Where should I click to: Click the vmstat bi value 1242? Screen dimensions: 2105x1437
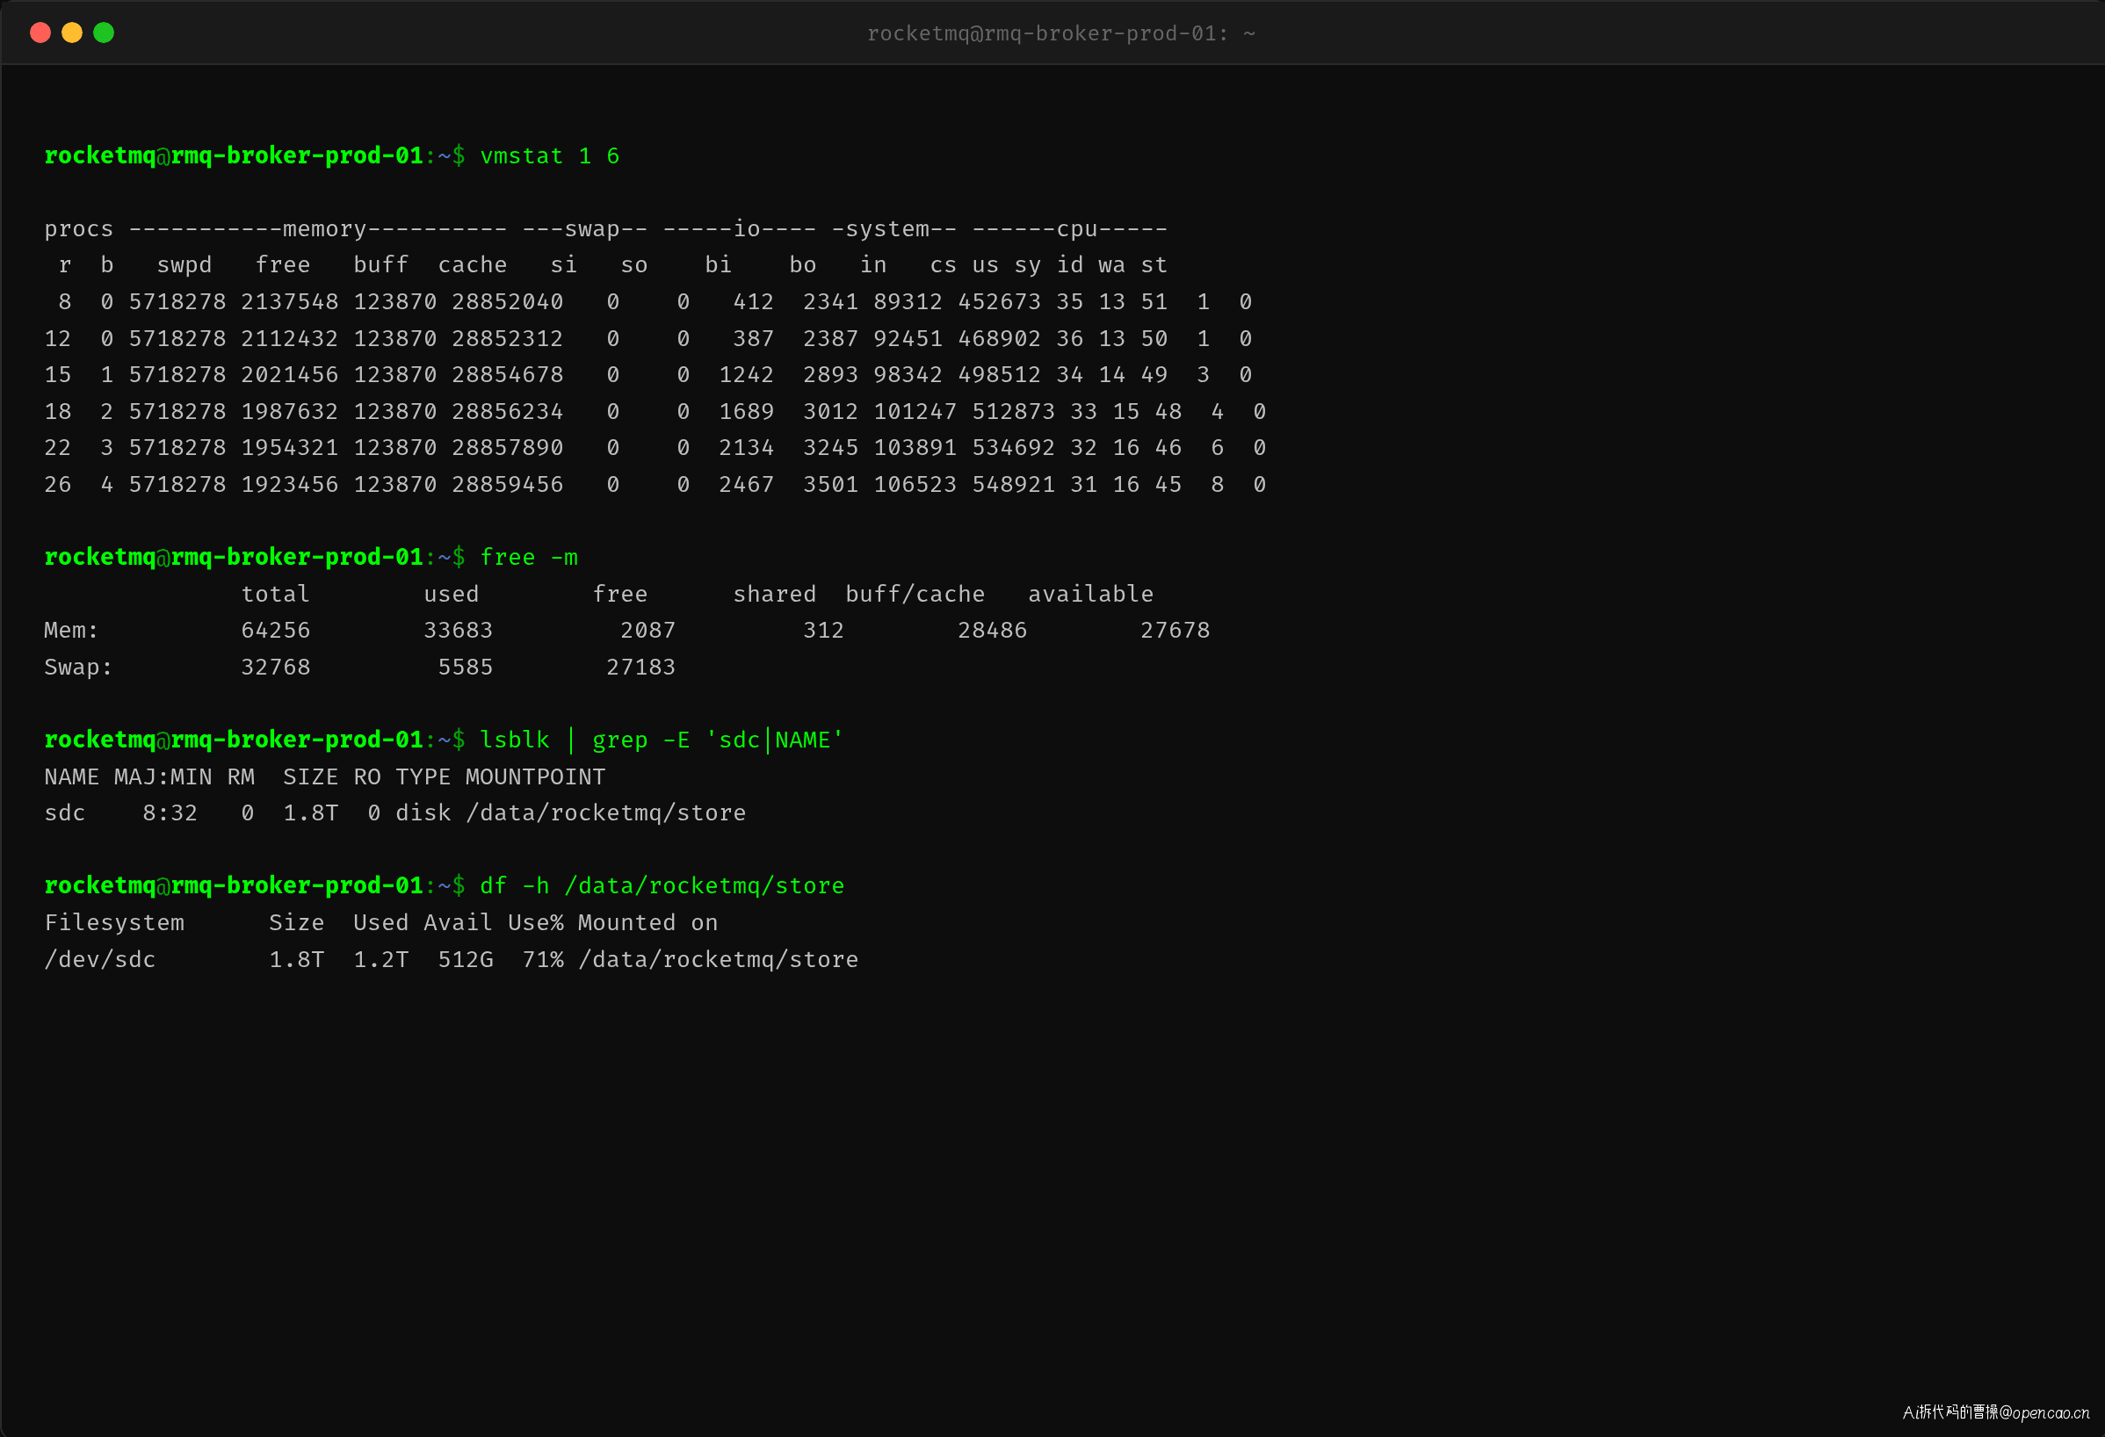747,374
